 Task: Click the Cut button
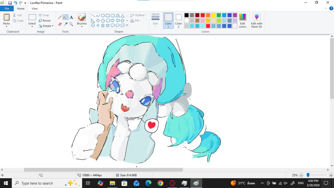pyautogui.click(x=17, y=15)
